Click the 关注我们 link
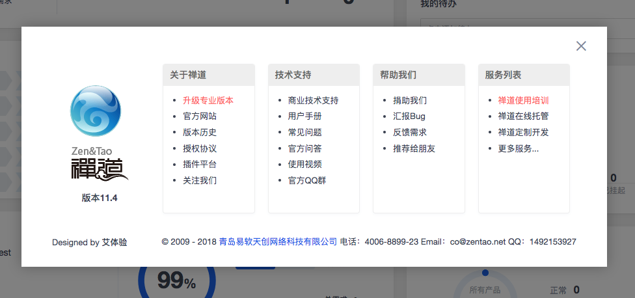The height and width of the screenshot is (298, 635). click(x=199, y=180)
